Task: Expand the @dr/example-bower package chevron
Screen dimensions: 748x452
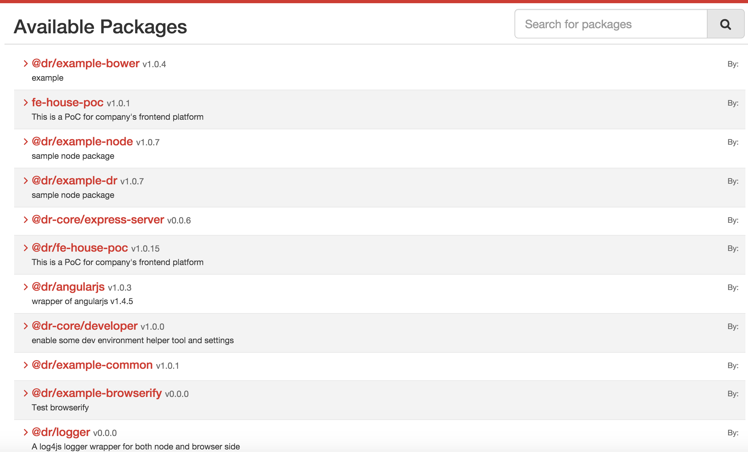Action: click(26, 64)
